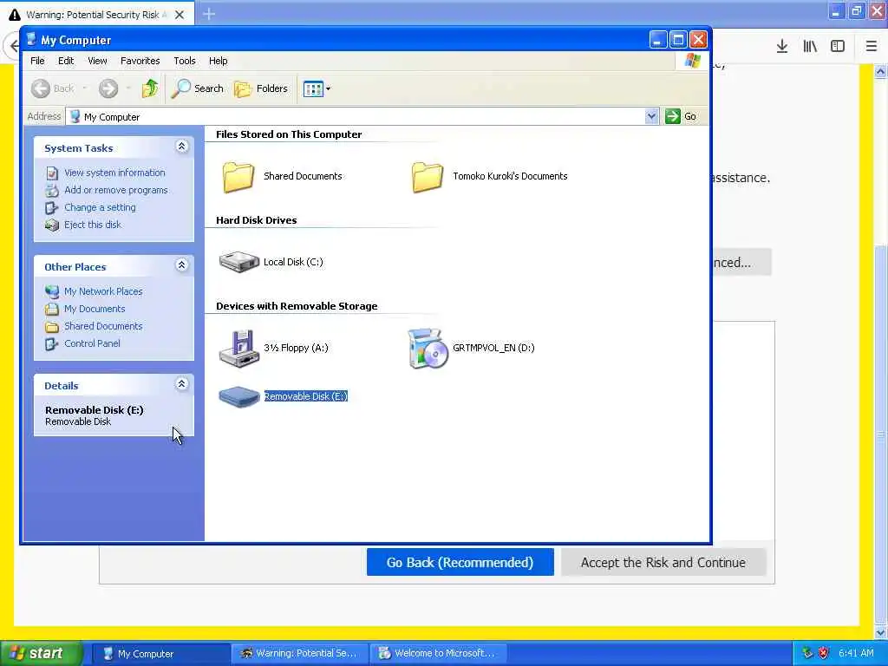888x666 pixels.
Task: Open the Favorites menu
Action: coord(140,61)
